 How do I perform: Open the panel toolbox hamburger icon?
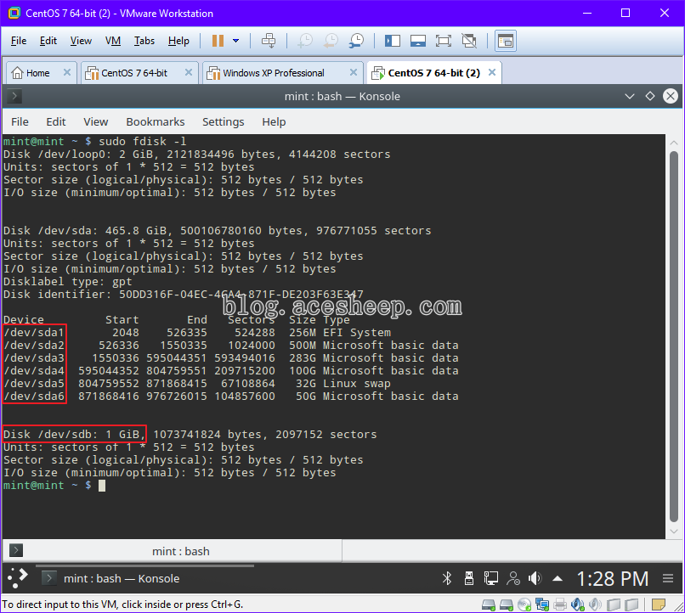(x=667, y=578)
